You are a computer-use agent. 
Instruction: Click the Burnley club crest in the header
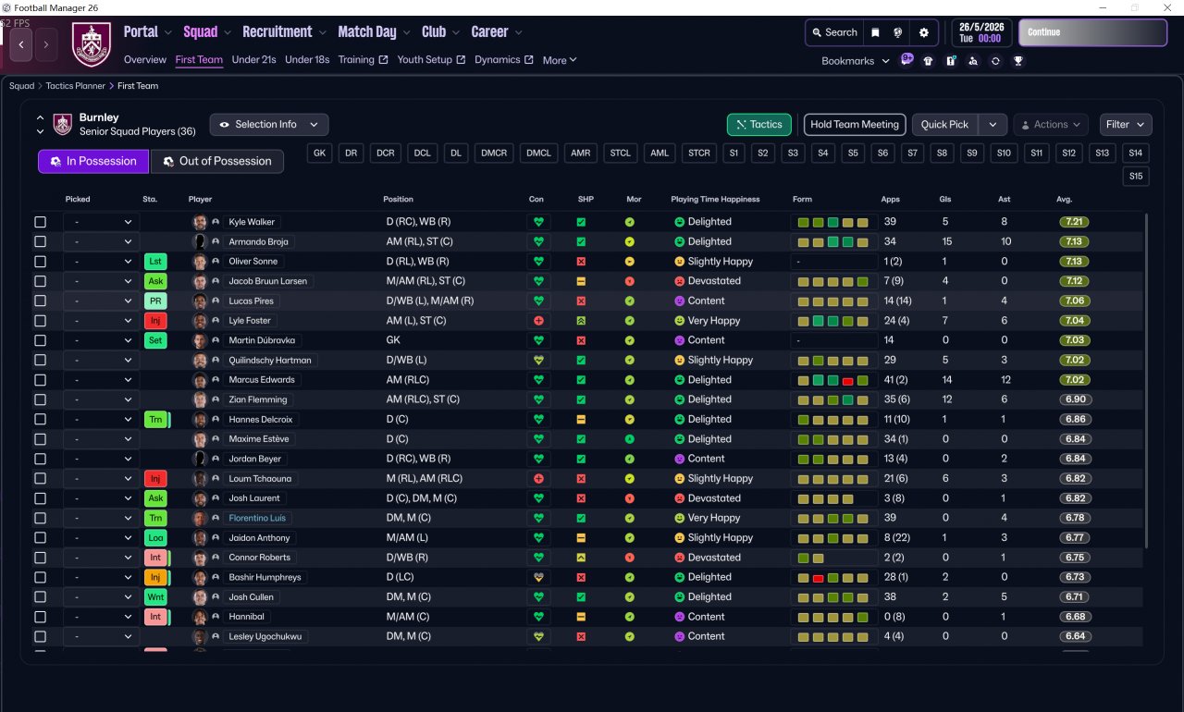pyautogui.click(x=91, y=44)
